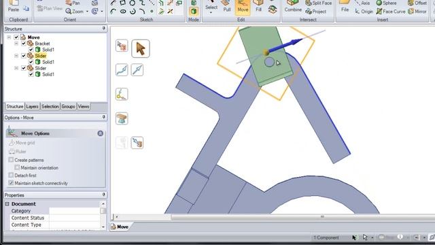The width and height of the screenshot is (435, 245).
Task: Switch to the Groups tab
Action: click(68, 106)
